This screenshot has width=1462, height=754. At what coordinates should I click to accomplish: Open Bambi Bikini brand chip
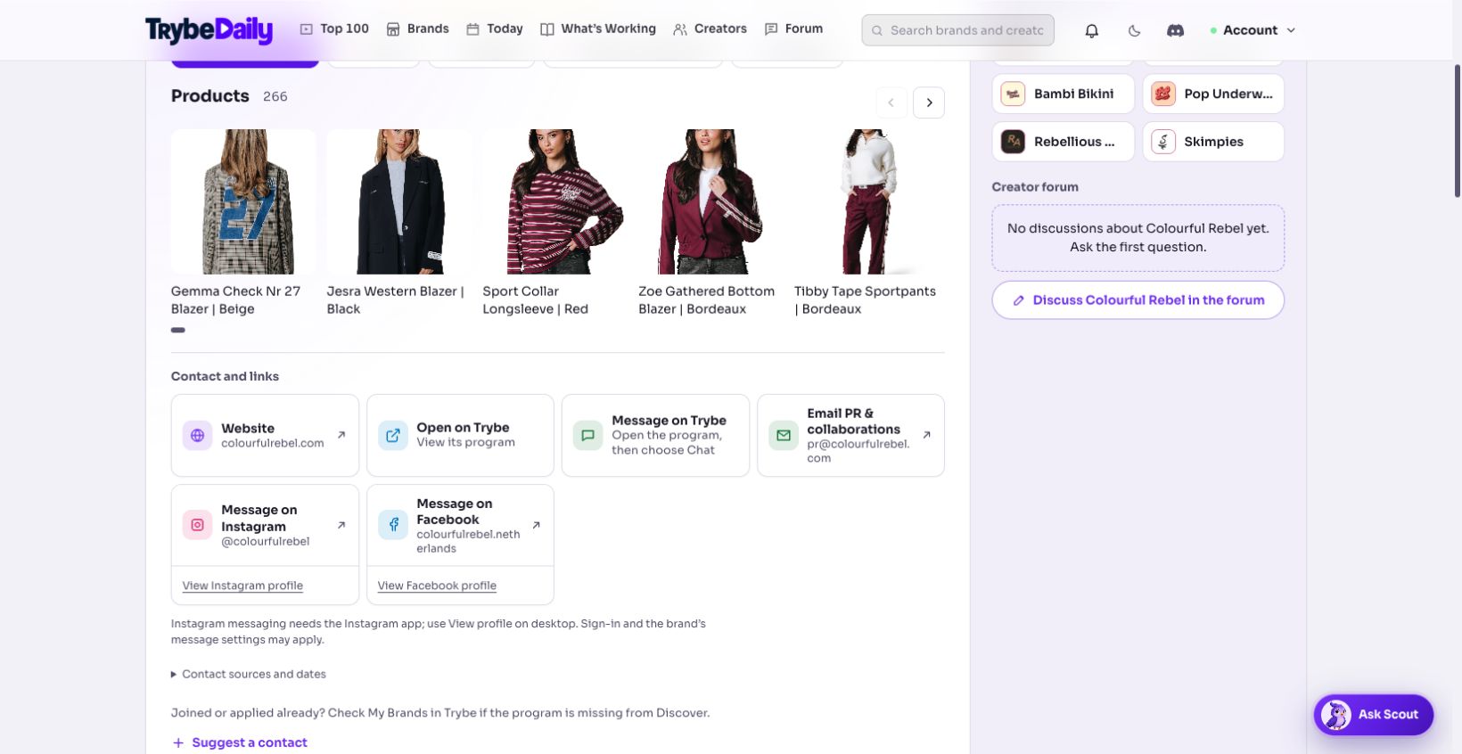click(1063, 94)
